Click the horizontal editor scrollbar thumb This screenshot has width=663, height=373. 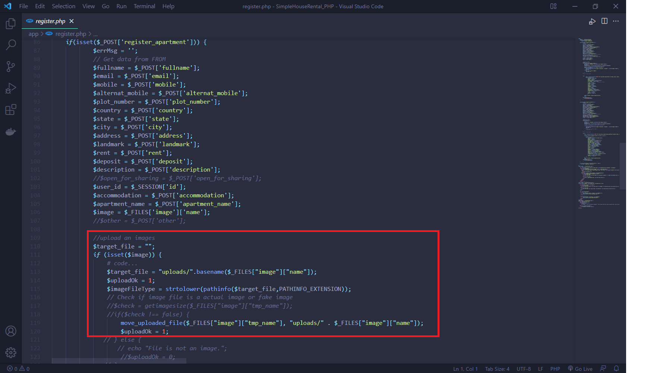[119, 361]
